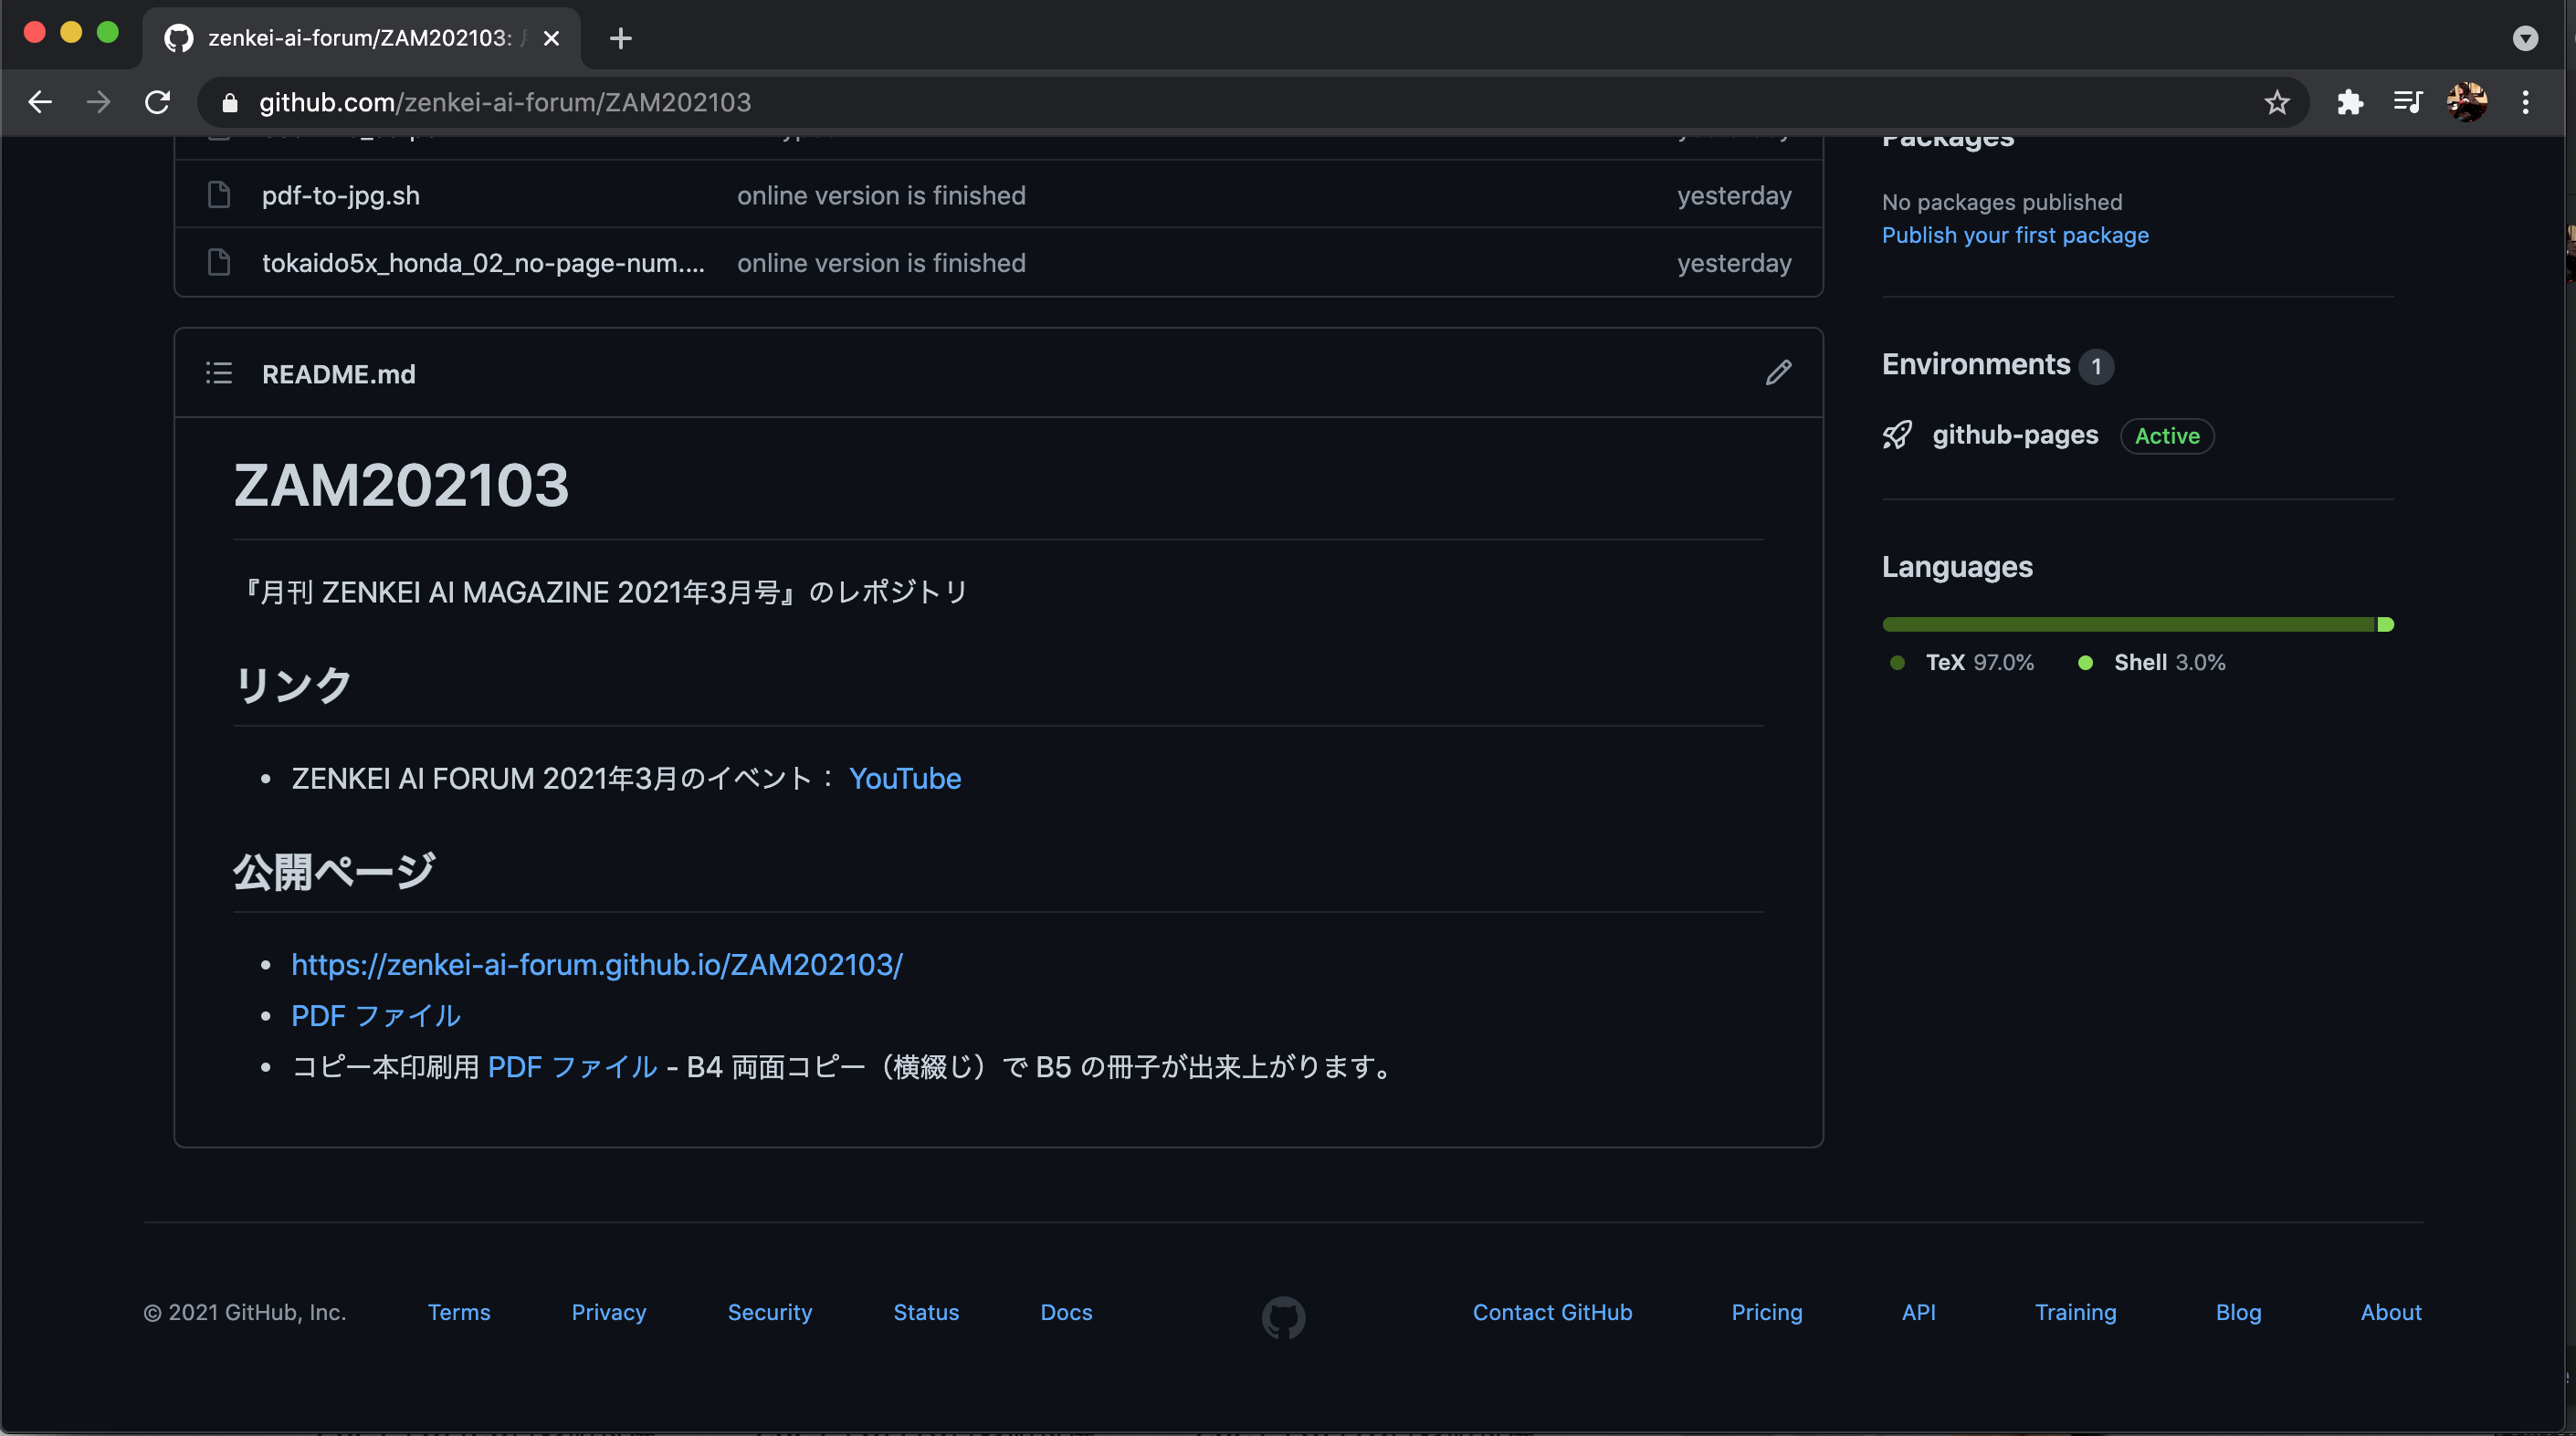Viewport: 2576px width, 1436px height.
Task: Click the Shell portion of language bar
Action: (2386, 624)
